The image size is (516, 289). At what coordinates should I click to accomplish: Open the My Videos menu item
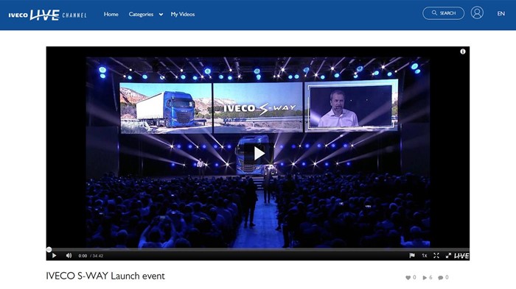click(183, 14)
